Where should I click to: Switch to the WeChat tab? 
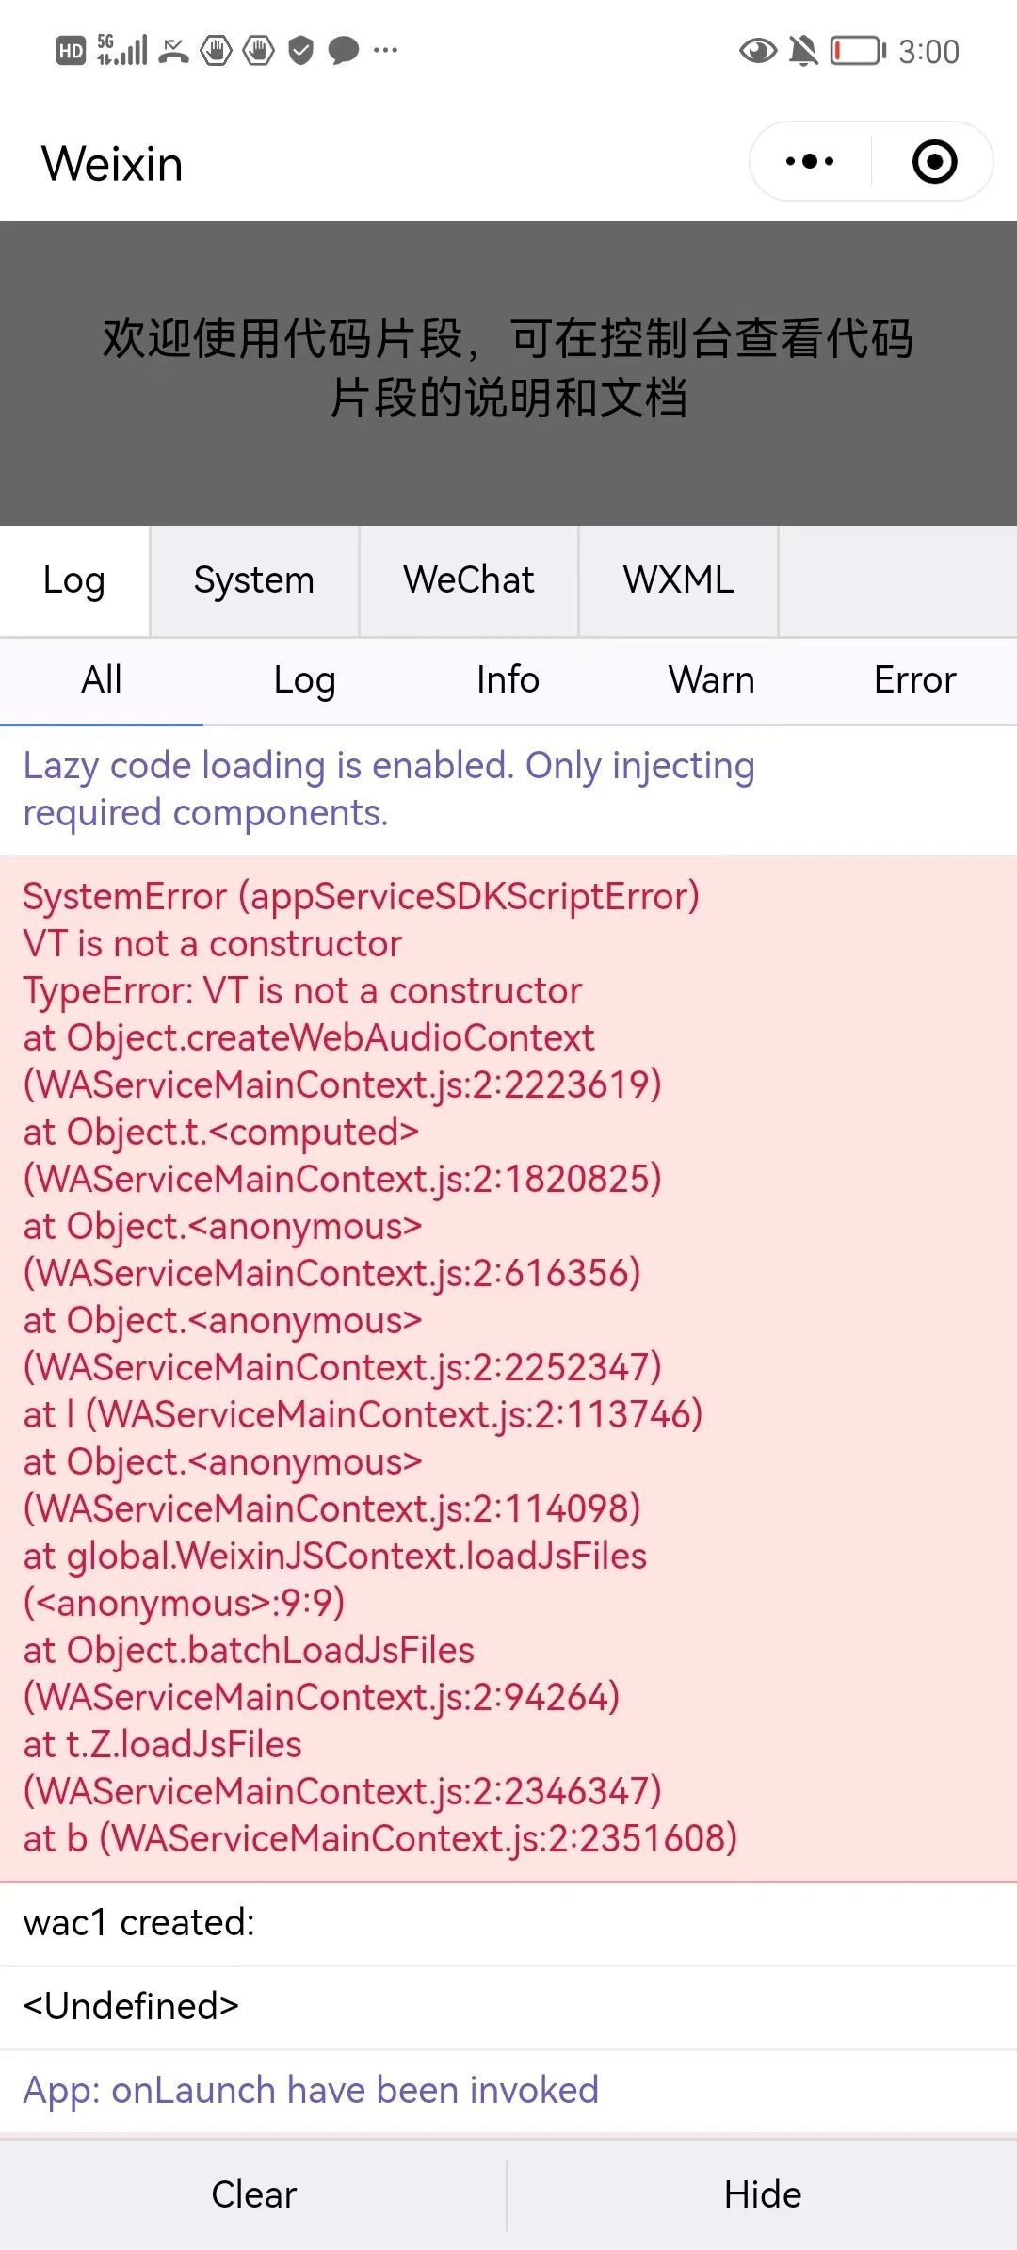click(x=469, y=580)
